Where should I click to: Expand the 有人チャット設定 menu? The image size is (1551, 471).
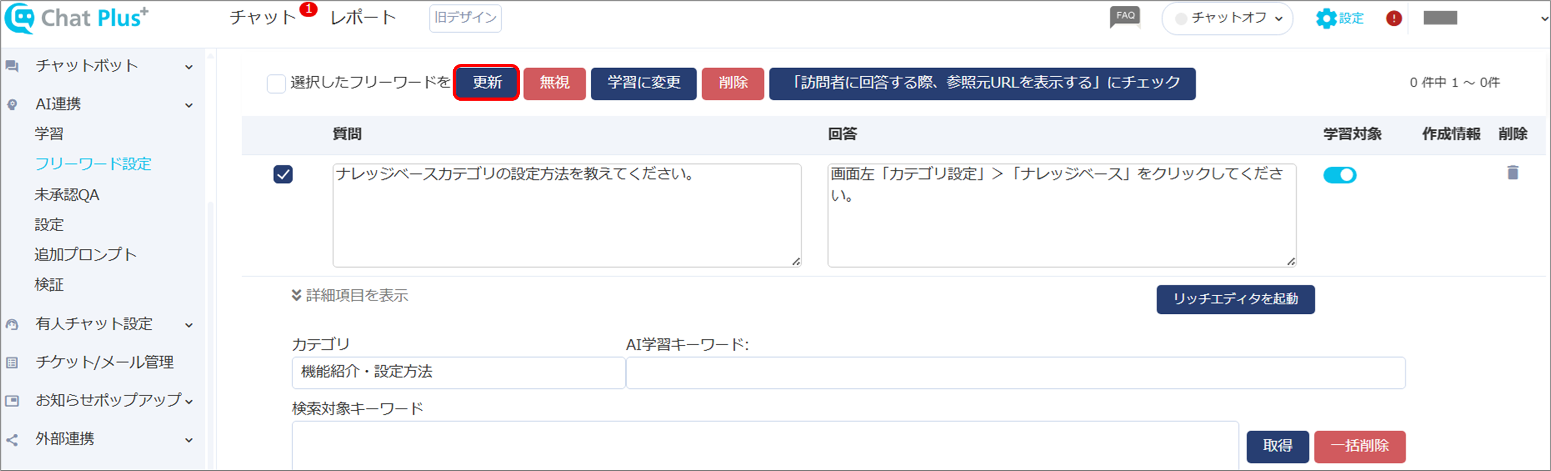click(189, 325)
